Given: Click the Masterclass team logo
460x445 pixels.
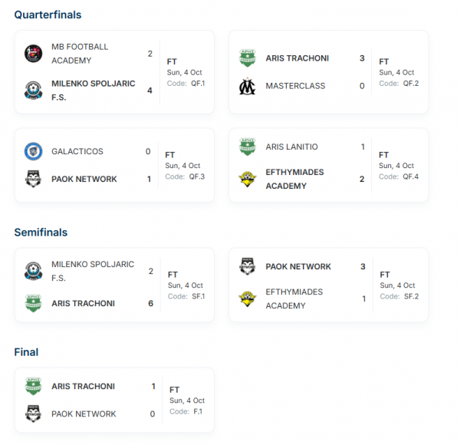Looking at the screenshot, I should (248, 86).
